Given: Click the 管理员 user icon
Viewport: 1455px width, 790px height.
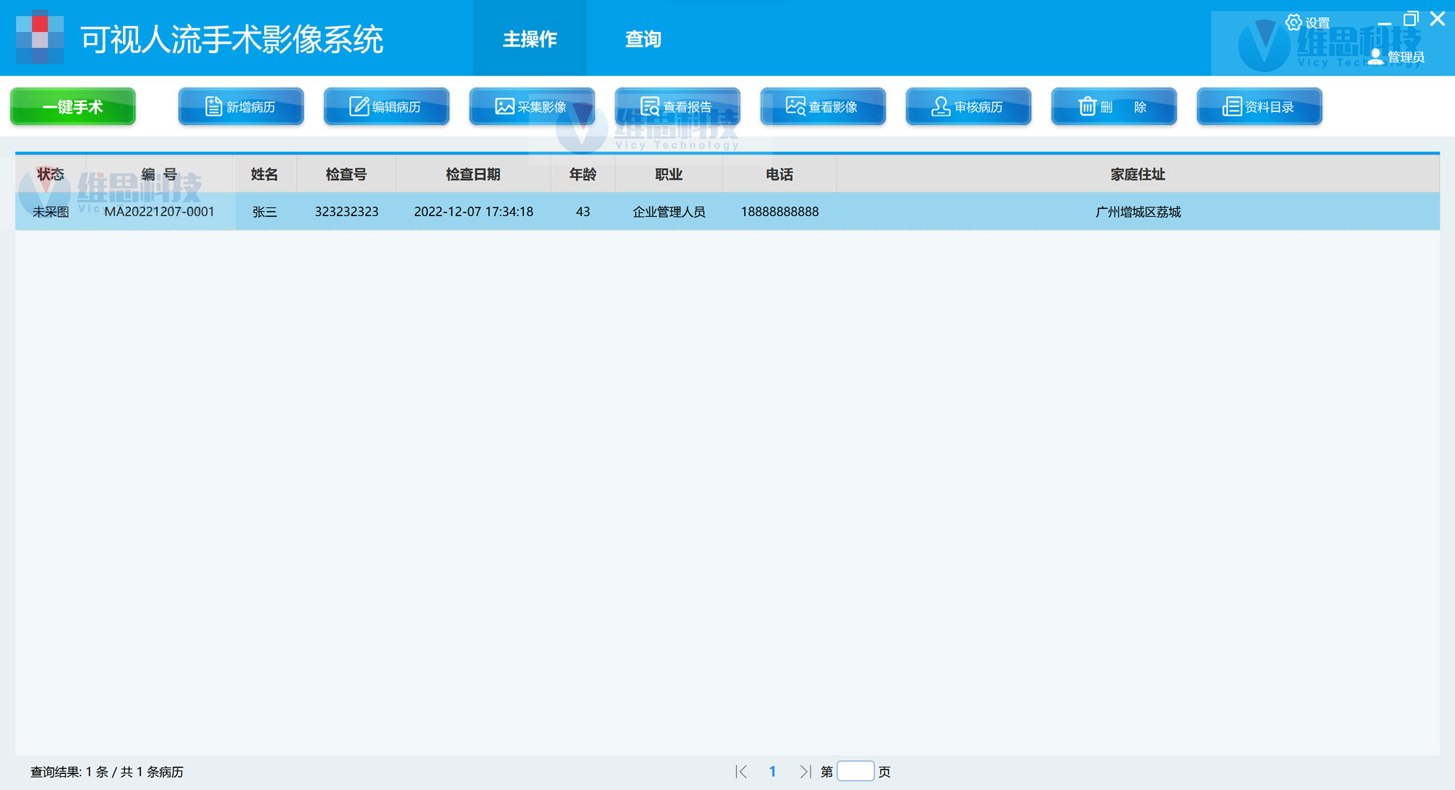Looking at the screenshot, I should pos(1376,57).
